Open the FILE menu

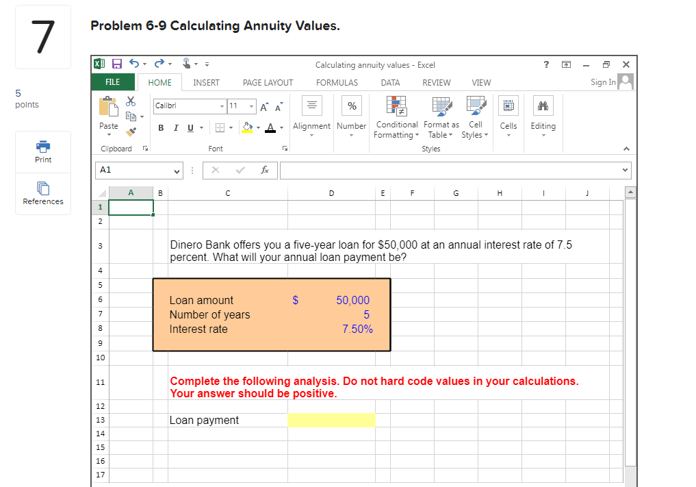pos(112,82)
